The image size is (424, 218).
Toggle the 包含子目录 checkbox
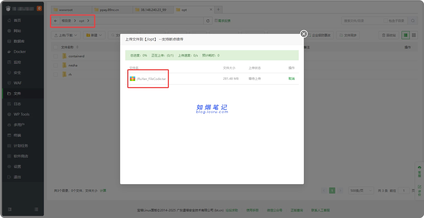(386, 21)
